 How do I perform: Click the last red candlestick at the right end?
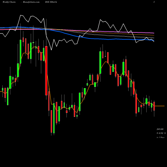(154, 106)
